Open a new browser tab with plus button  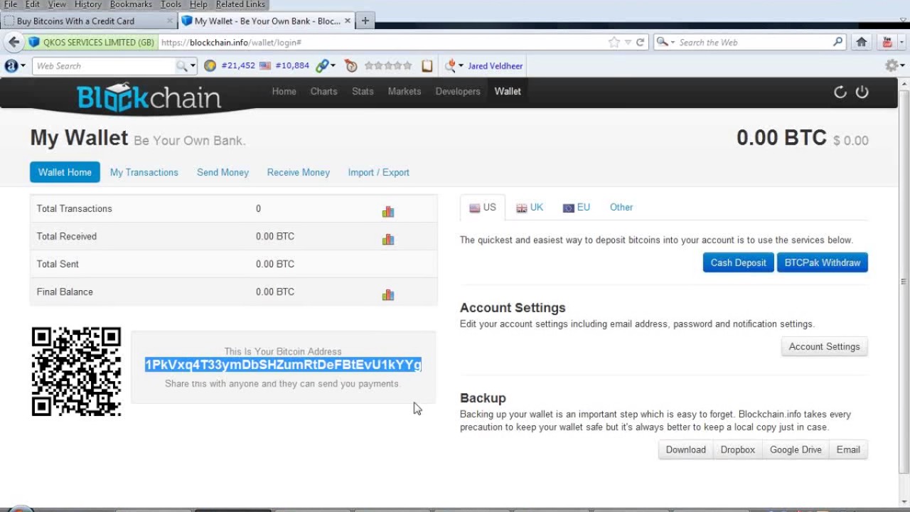(365, 21)
